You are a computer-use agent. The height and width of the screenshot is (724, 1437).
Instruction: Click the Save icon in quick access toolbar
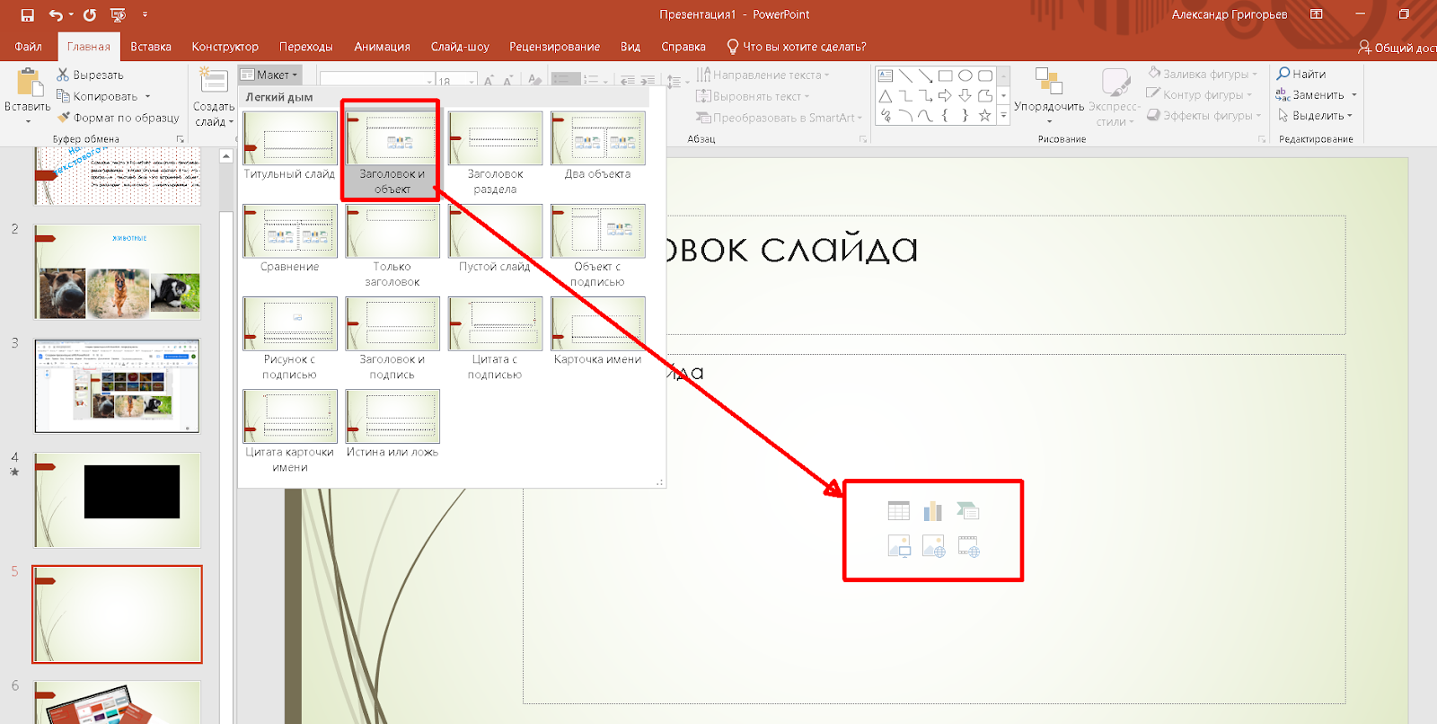(x=27, y=15)
